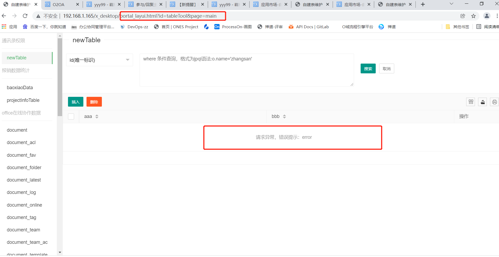Viewport: 499px width, 257px height.
Task: Open the tab search chevron
Action: click(451, 4)
